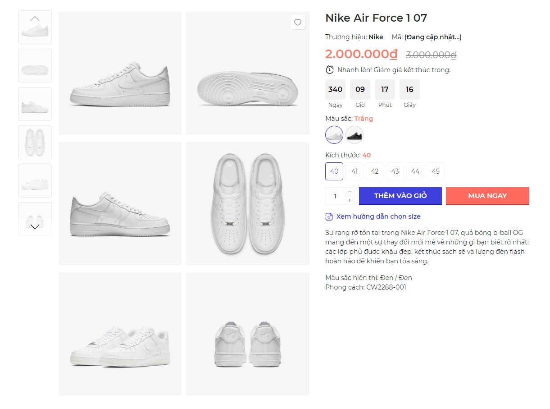Click the quantity input field

point(335,196)
